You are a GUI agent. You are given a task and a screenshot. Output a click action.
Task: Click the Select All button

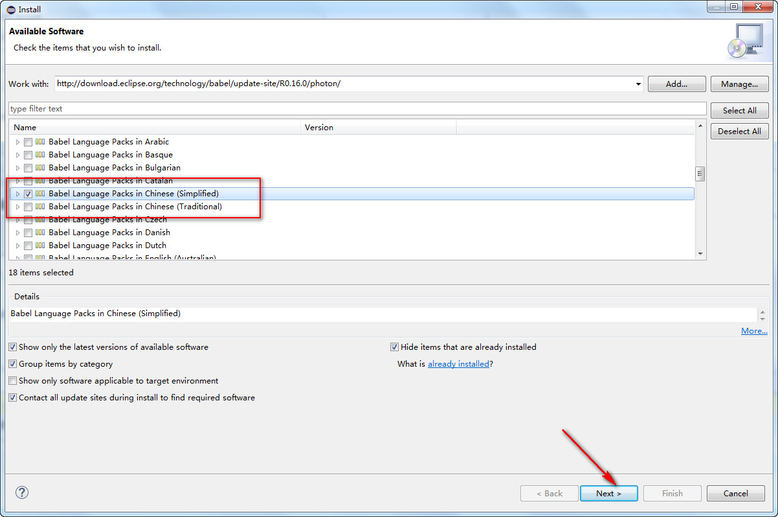(x=740, y=110)
